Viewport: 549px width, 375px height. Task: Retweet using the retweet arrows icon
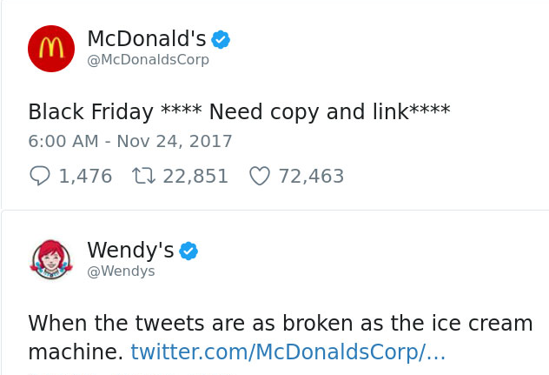pos(142,177)
